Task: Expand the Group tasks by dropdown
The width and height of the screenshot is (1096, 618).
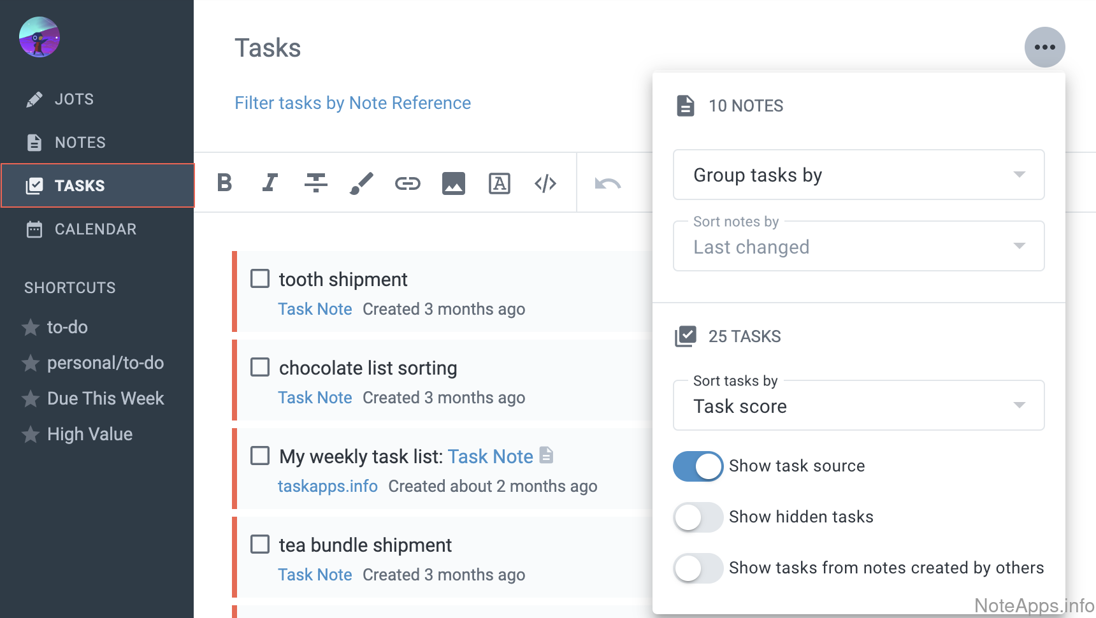Action: (858, 175)
